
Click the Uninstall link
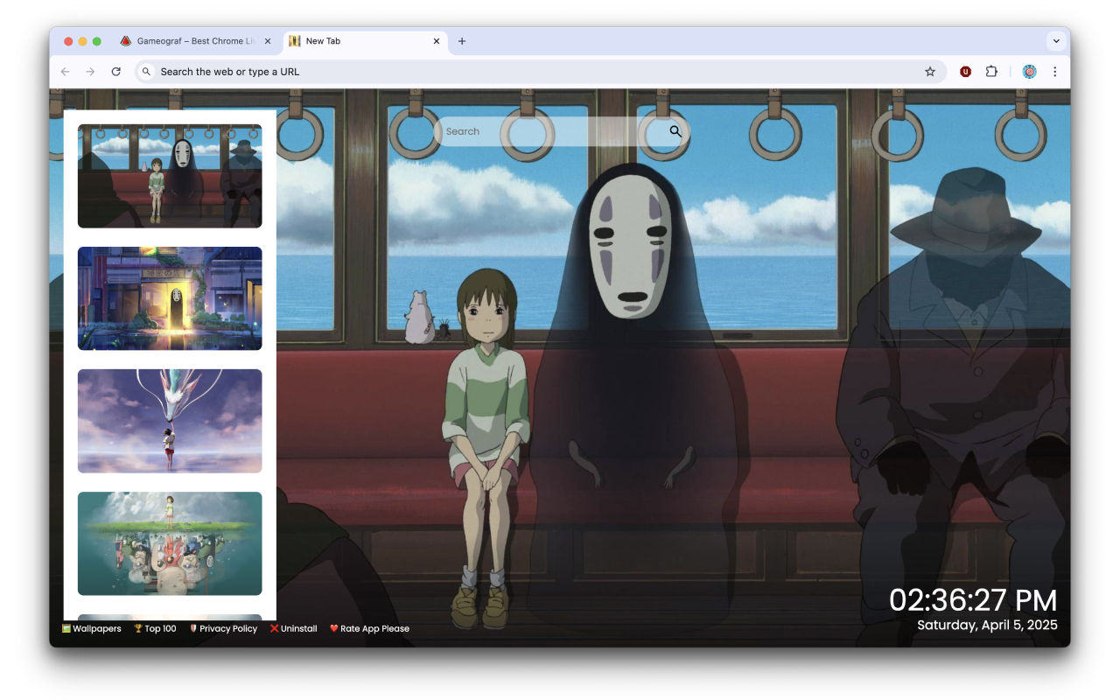click(294, 628)
